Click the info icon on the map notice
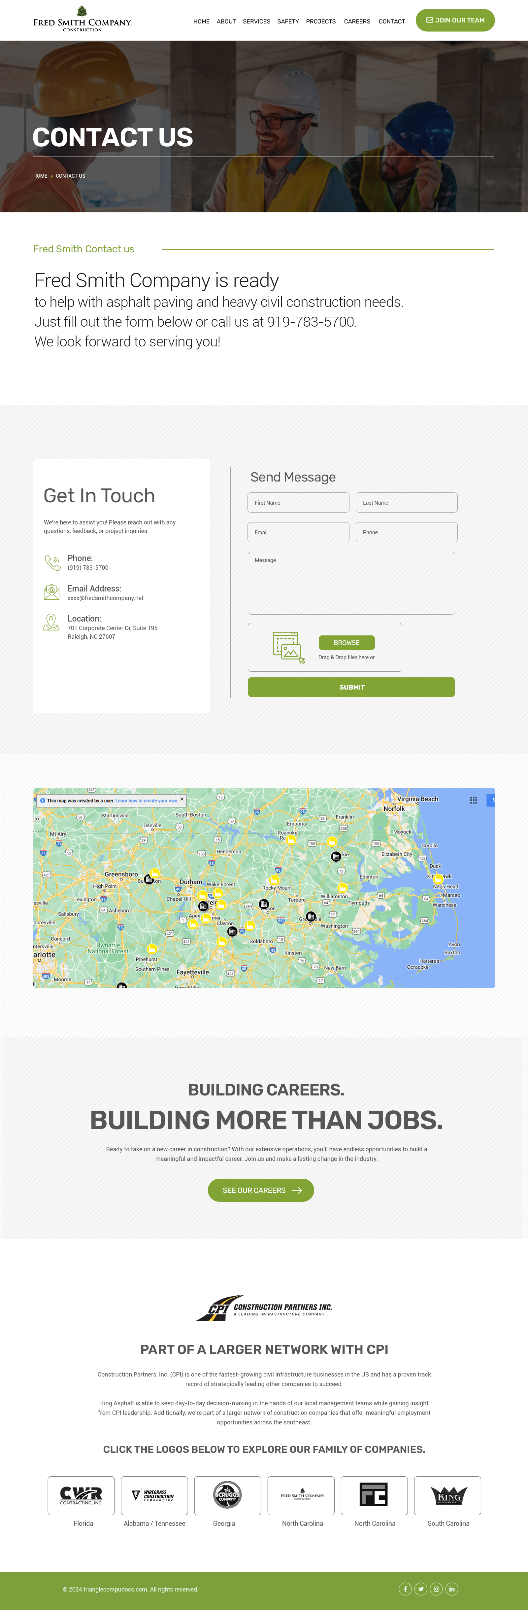Screen dimensions: 528x1610 coord(43,800)
